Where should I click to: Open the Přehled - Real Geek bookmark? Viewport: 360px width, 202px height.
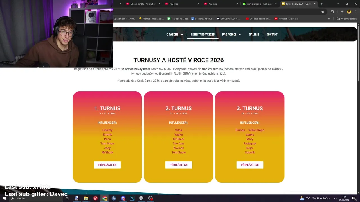[x=151, y=19]
